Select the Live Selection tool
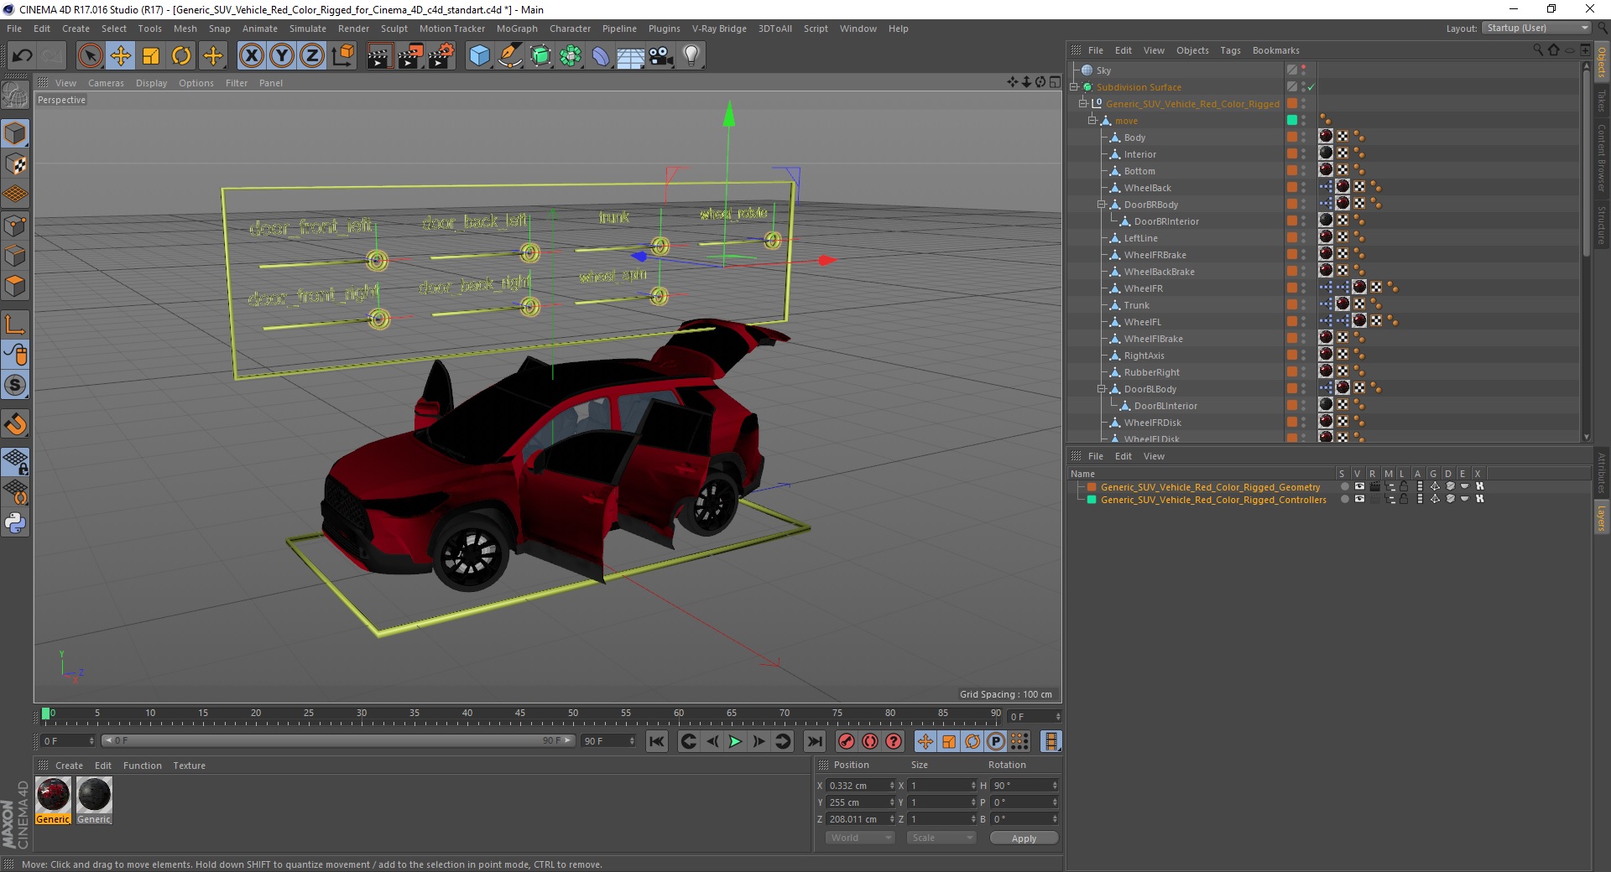The width and height of the screenshot is (1611, 872). (x=90, y=56)
